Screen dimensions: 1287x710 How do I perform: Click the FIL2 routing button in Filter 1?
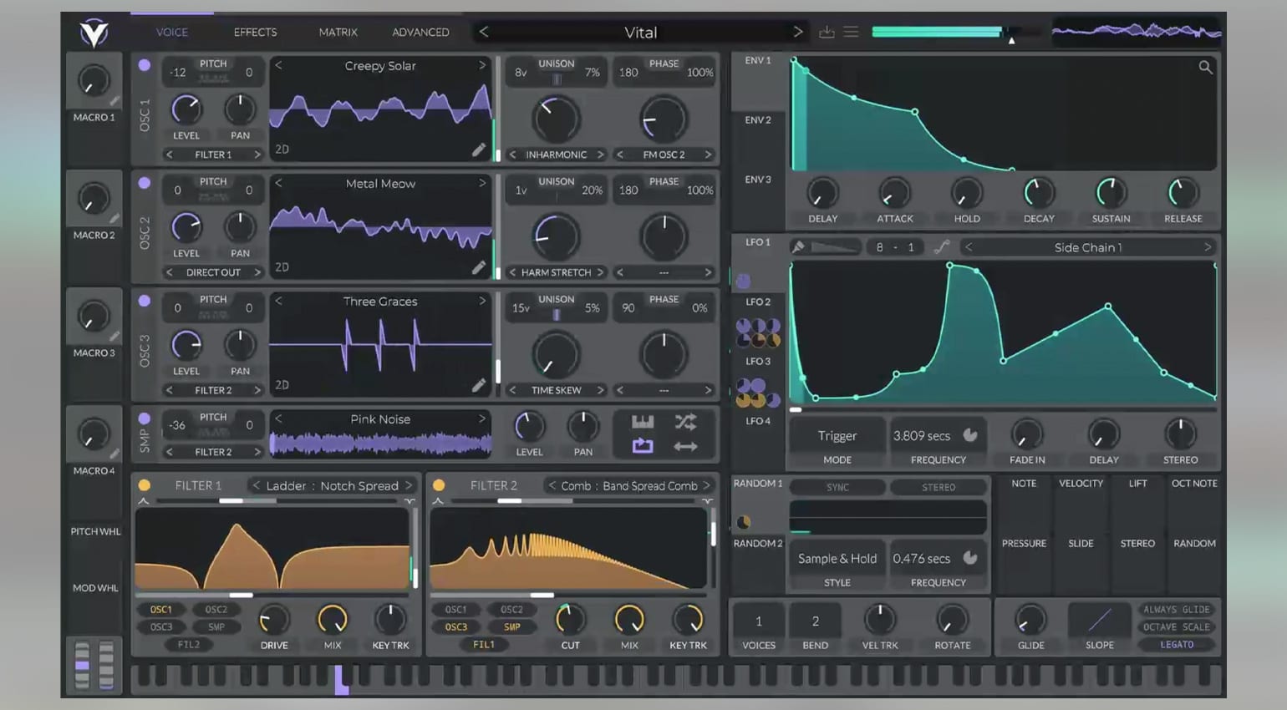189,644
